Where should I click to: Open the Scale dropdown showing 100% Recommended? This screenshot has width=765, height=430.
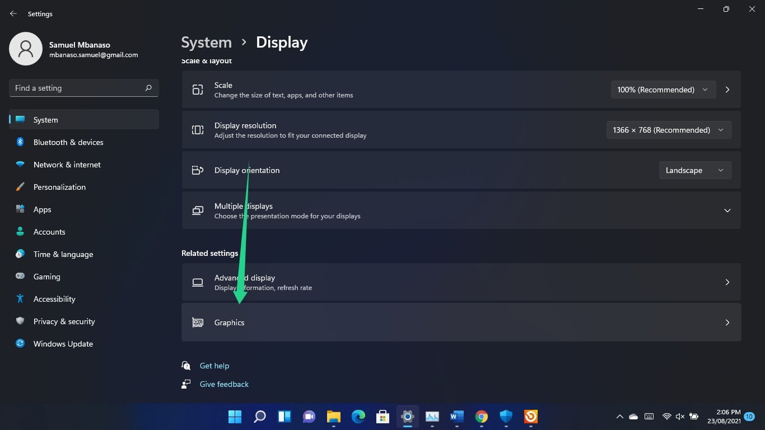point(663,89)
